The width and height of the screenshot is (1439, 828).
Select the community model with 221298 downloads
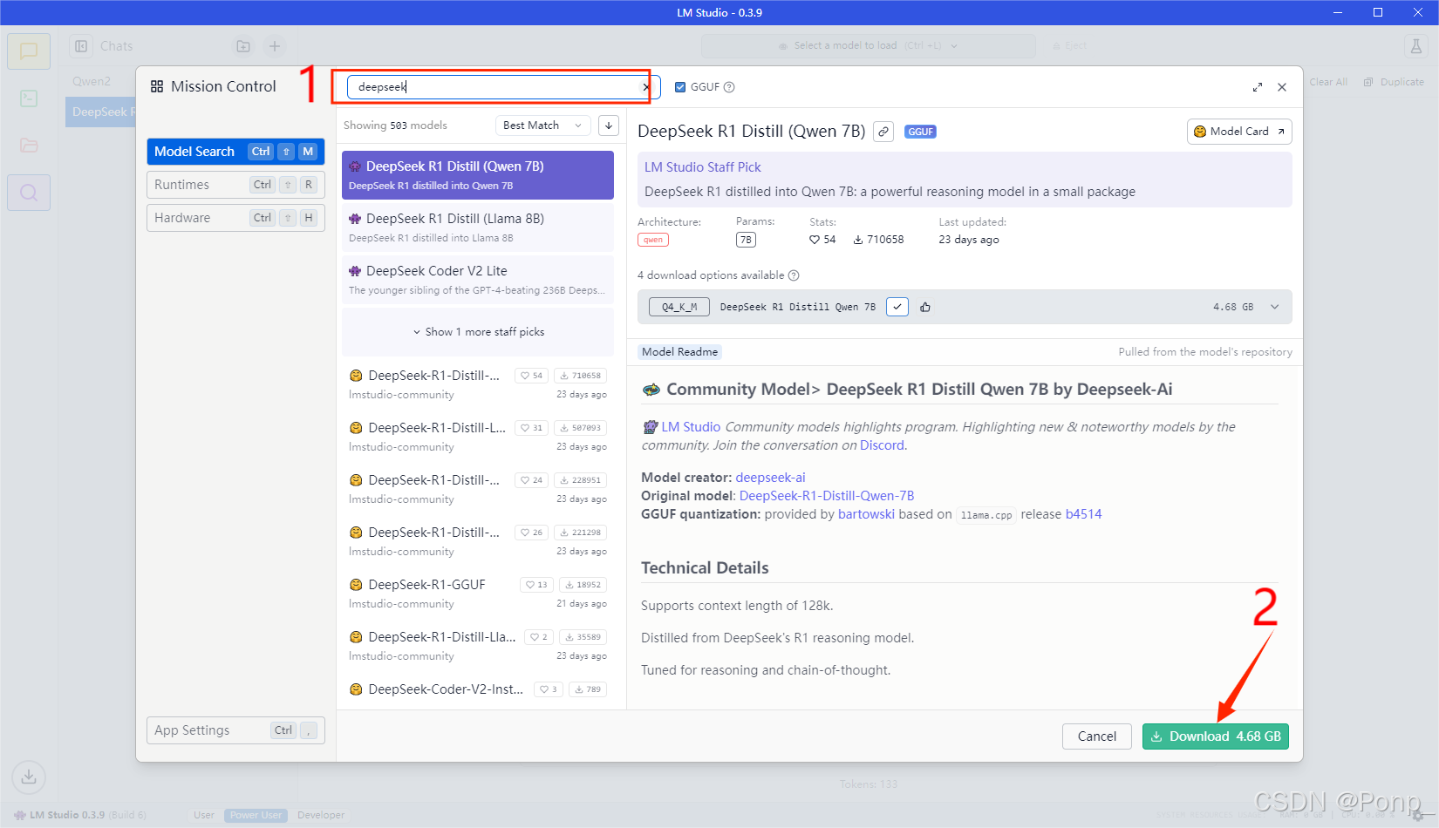tap(478, 541)
